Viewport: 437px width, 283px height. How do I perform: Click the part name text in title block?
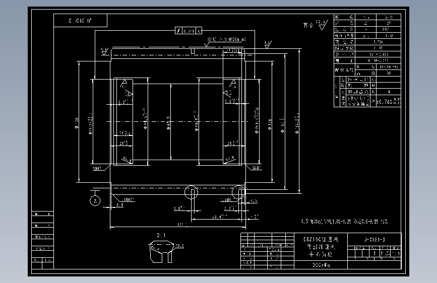(x=321, y=247)
